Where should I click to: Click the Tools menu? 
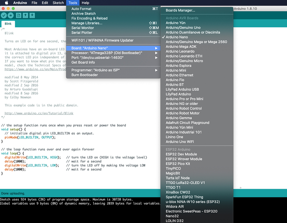pos(72,3)
